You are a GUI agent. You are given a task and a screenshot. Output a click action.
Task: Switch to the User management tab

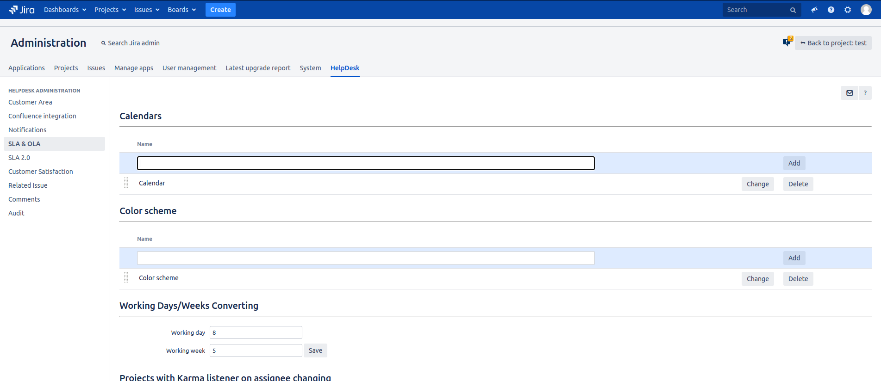pos(189,68)
